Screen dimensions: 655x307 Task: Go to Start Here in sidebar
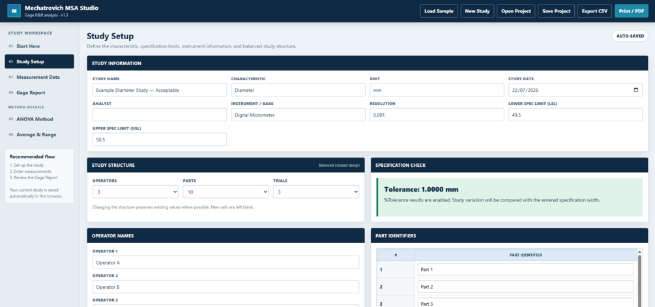(x=39, y=46)
